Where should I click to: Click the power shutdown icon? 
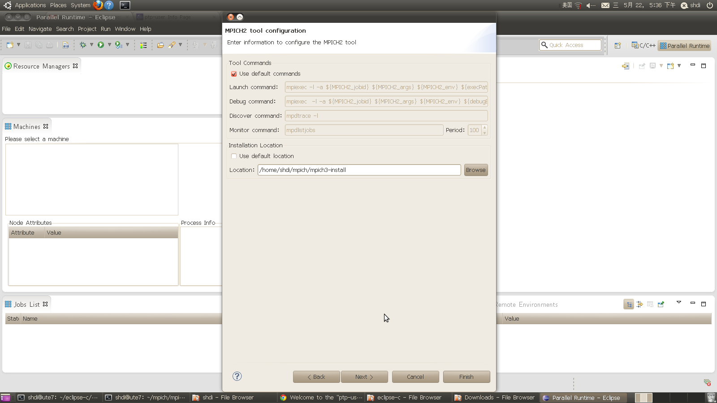point(710,5)
